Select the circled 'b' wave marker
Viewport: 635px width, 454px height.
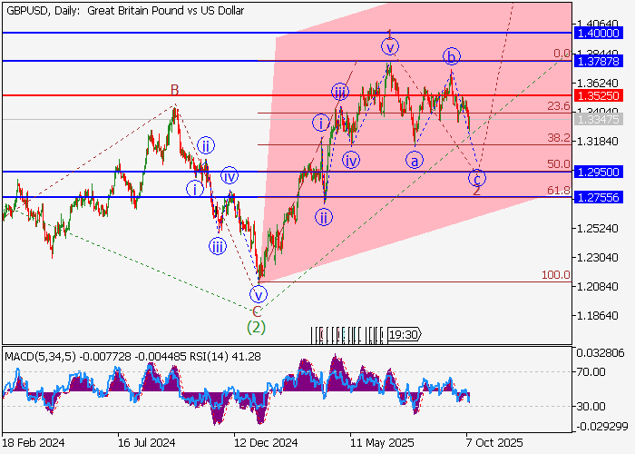(452, 57)
